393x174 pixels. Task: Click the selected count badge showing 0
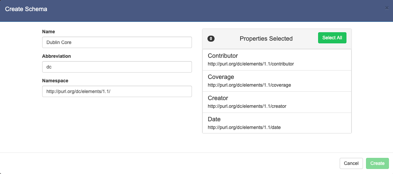(x=211, y=39)
